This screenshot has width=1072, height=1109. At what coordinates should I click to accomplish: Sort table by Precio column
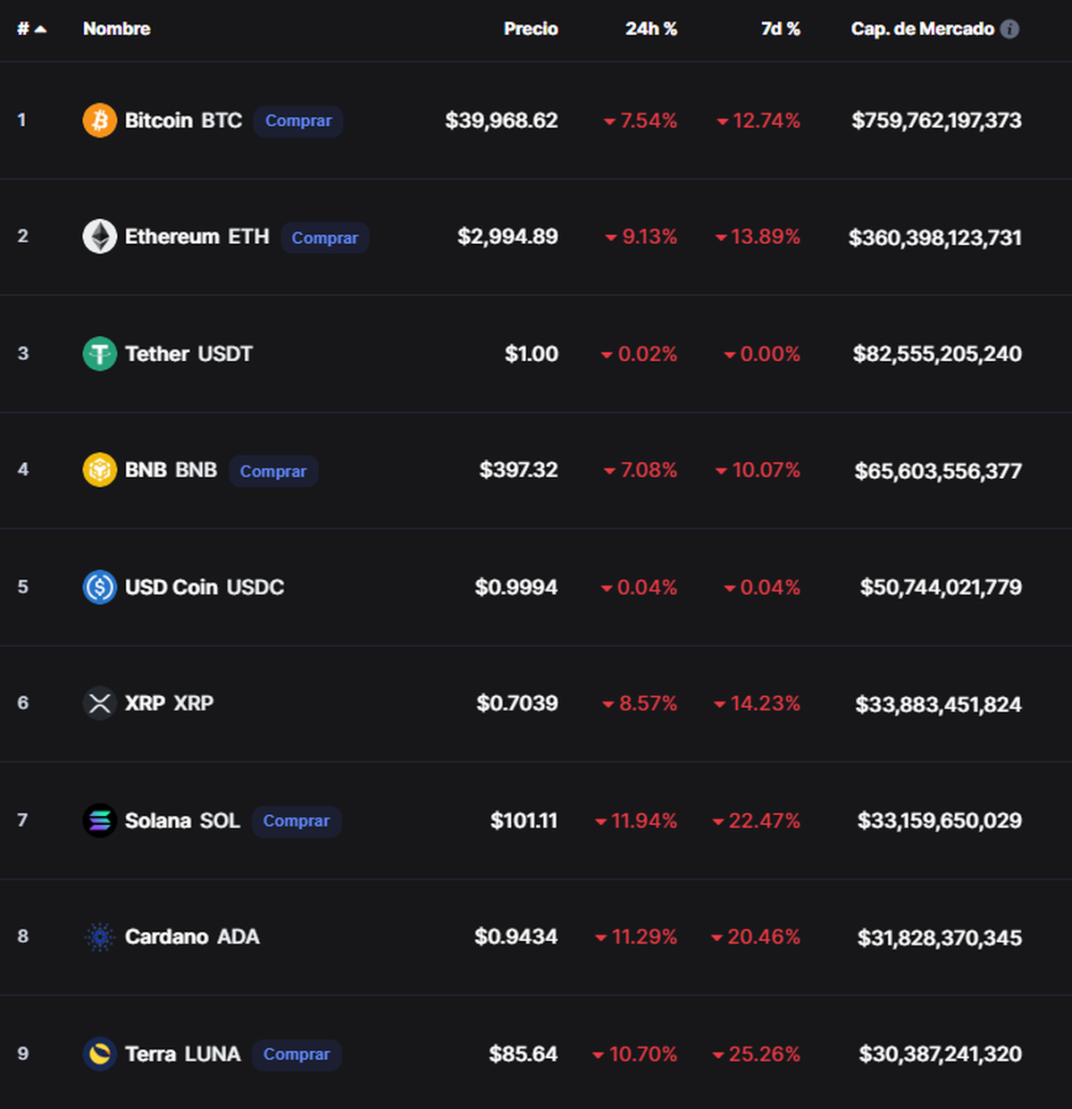pos(531,29)
